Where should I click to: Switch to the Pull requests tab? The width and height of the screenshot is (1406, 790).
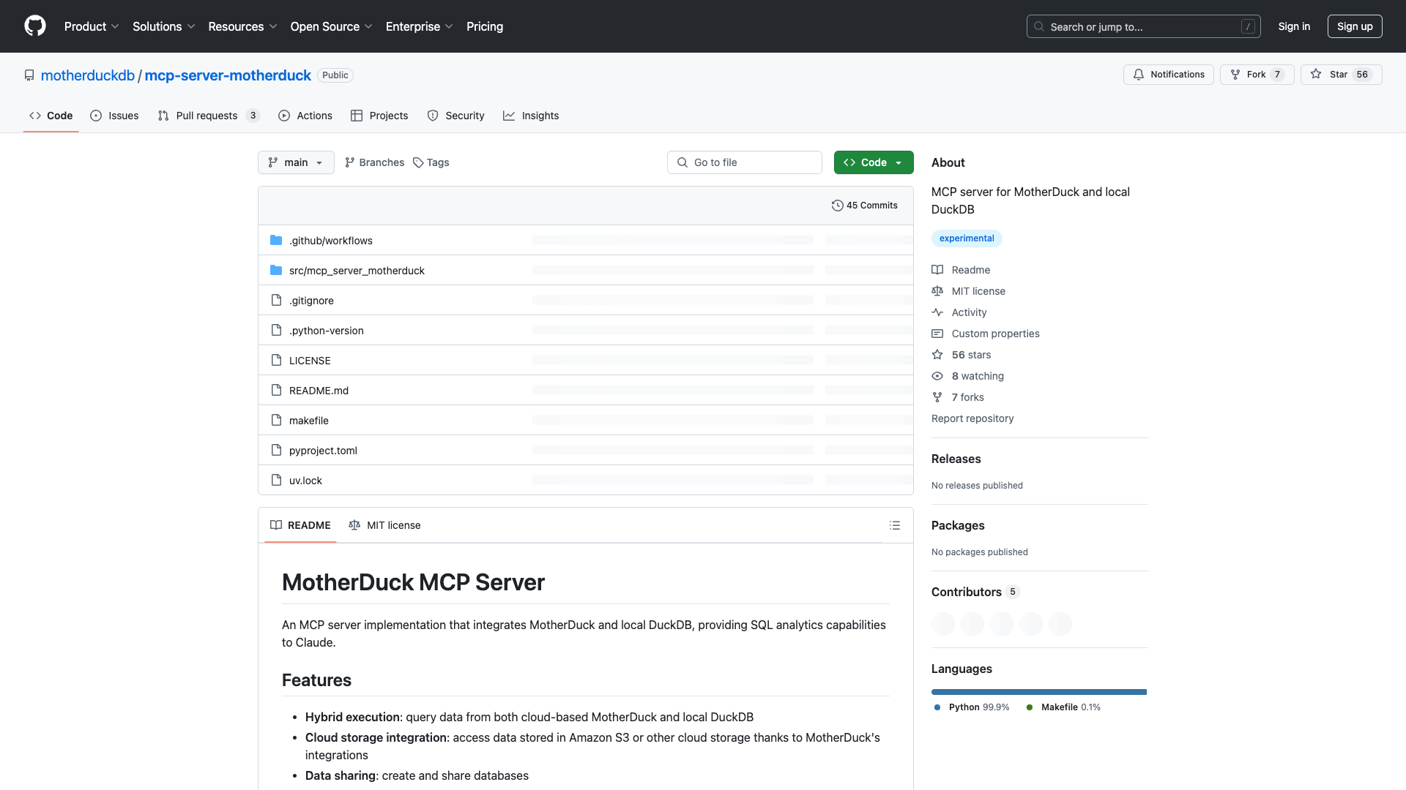(x=207, y=115)
